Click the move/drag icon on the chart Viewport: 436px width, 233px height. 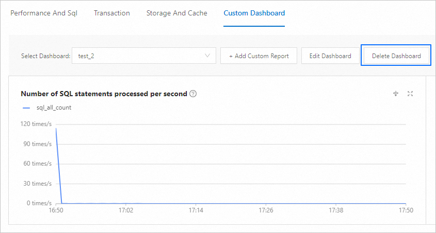396,94
